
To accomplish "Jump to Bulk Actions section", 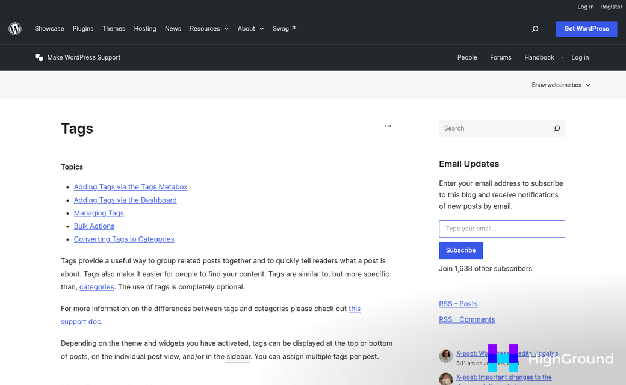I will [x=95, y=226].
